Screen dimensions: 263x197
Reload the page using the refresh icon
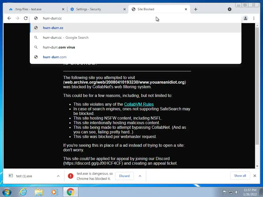[x=26, y=18]
